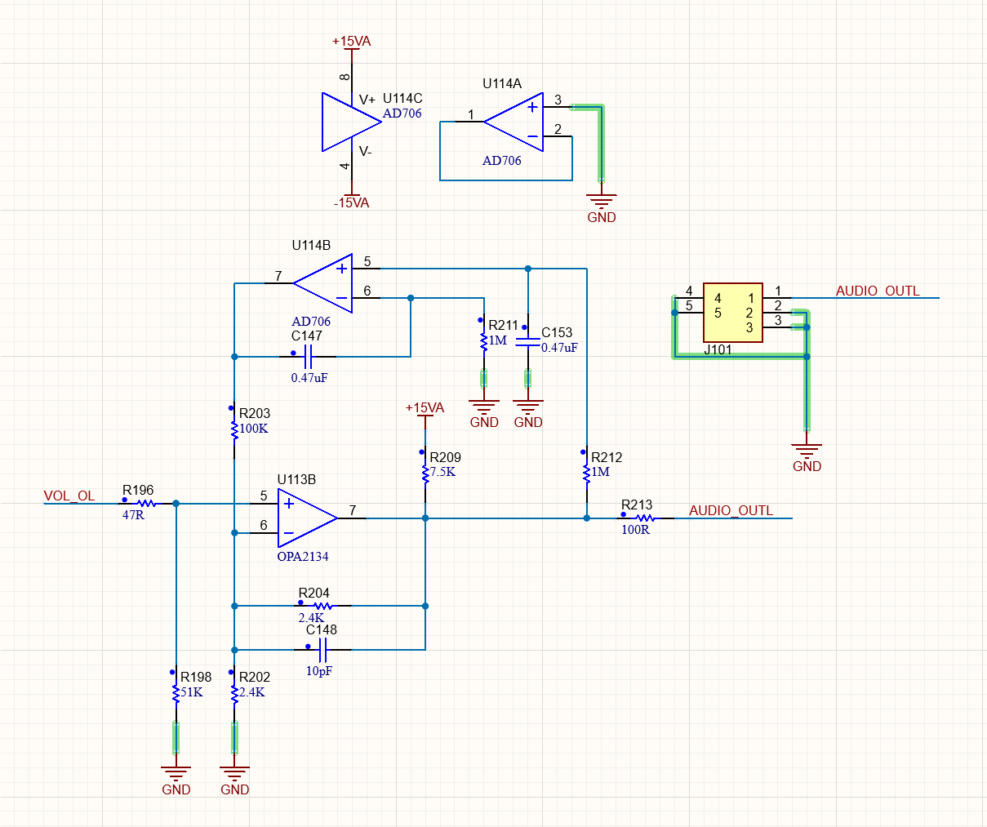Select the U113B OPA2134 op-amp symbol

[x=308, y=518]
